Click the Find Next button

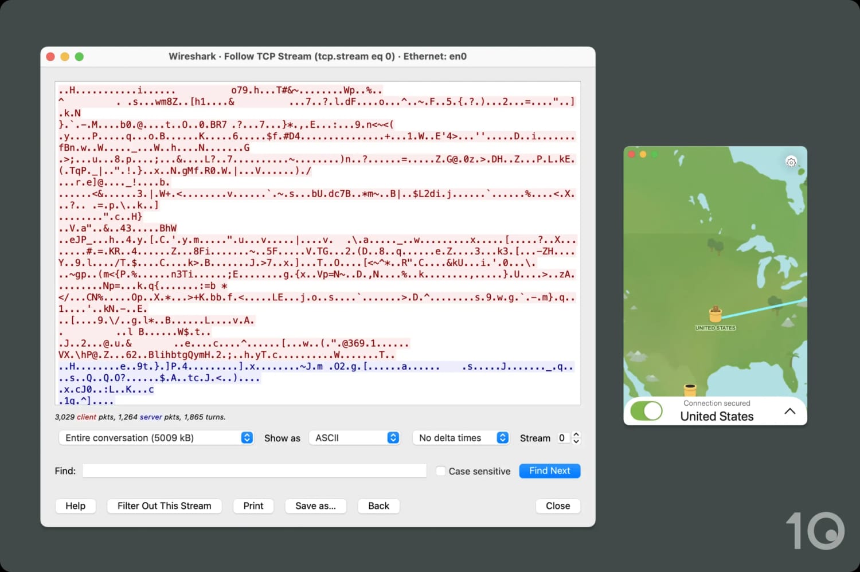pyautogui.click(x=549, y=471)
